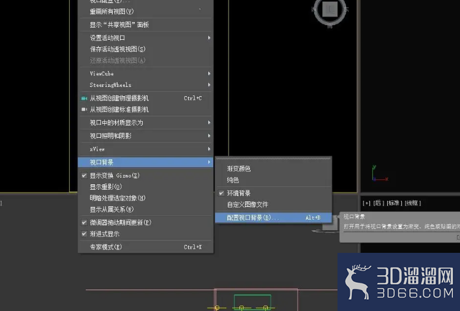Select 渐变颜色 background option

pos(273,168)
